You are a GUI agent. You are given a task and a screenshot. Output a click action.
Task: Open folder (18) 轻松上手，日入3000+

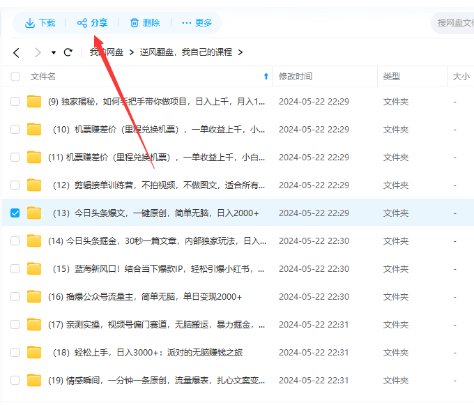pyautogui.click(x=148, y=352)
